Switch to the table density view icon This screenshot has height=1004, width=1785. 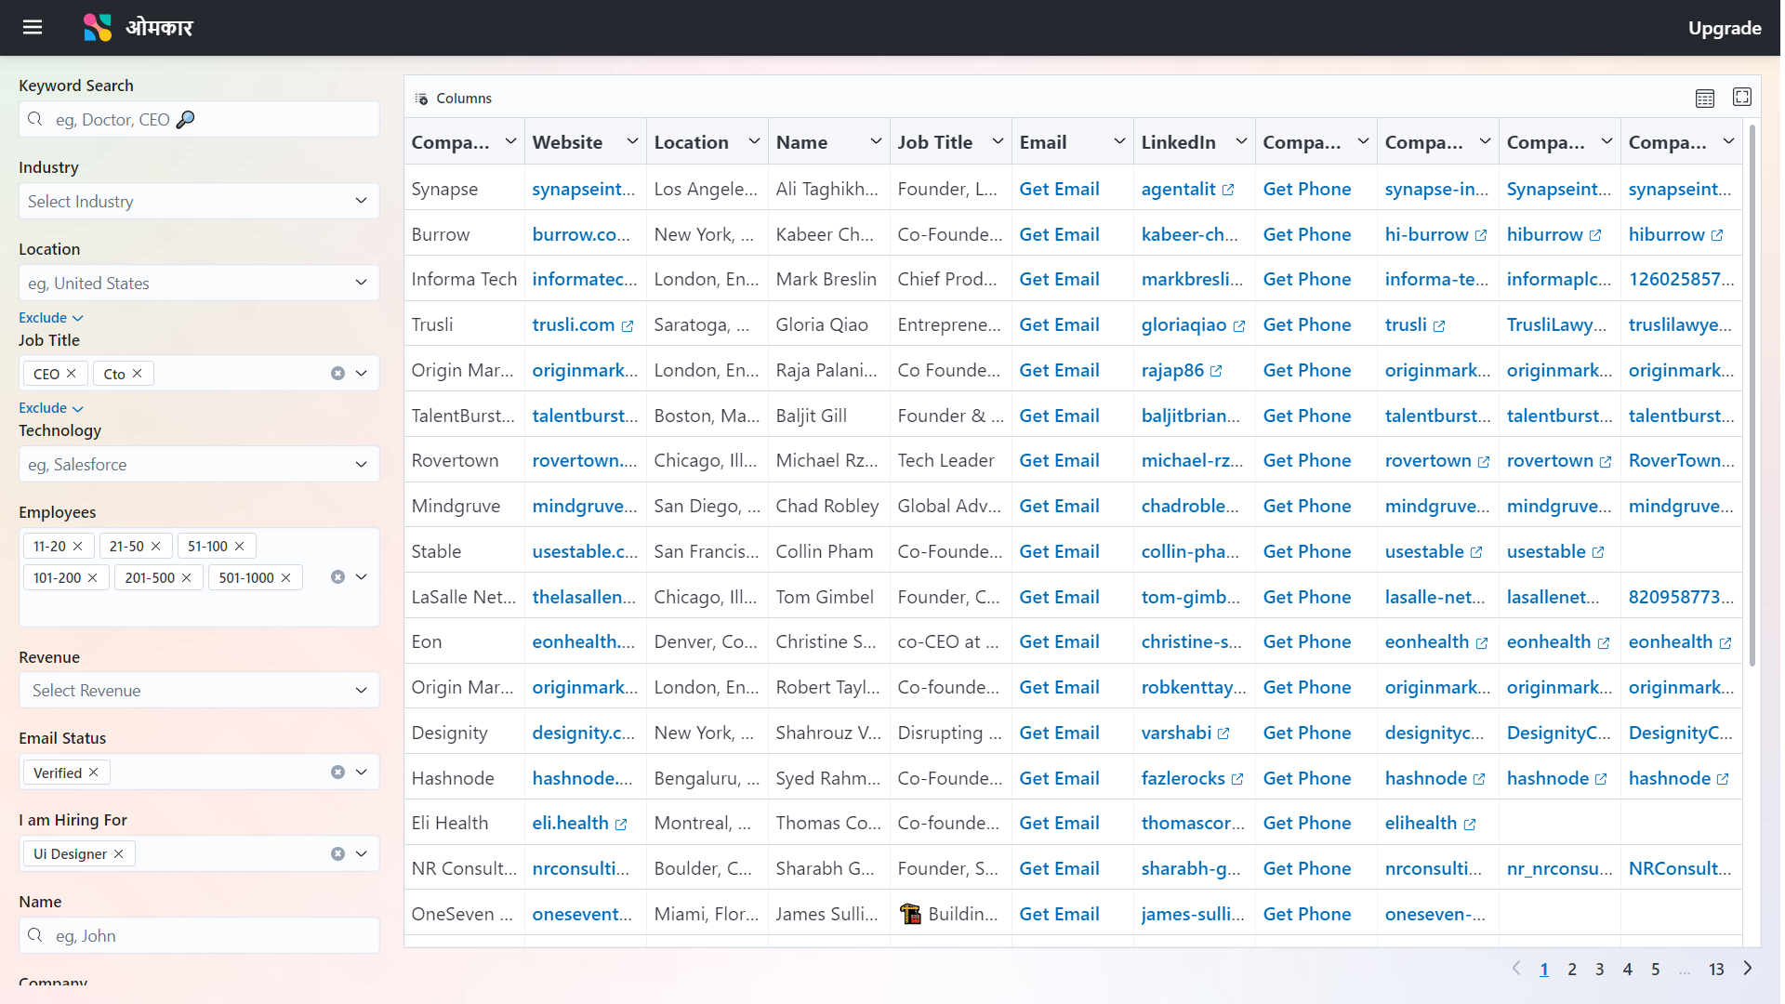pyautogui.click(x=1704, y=98)
